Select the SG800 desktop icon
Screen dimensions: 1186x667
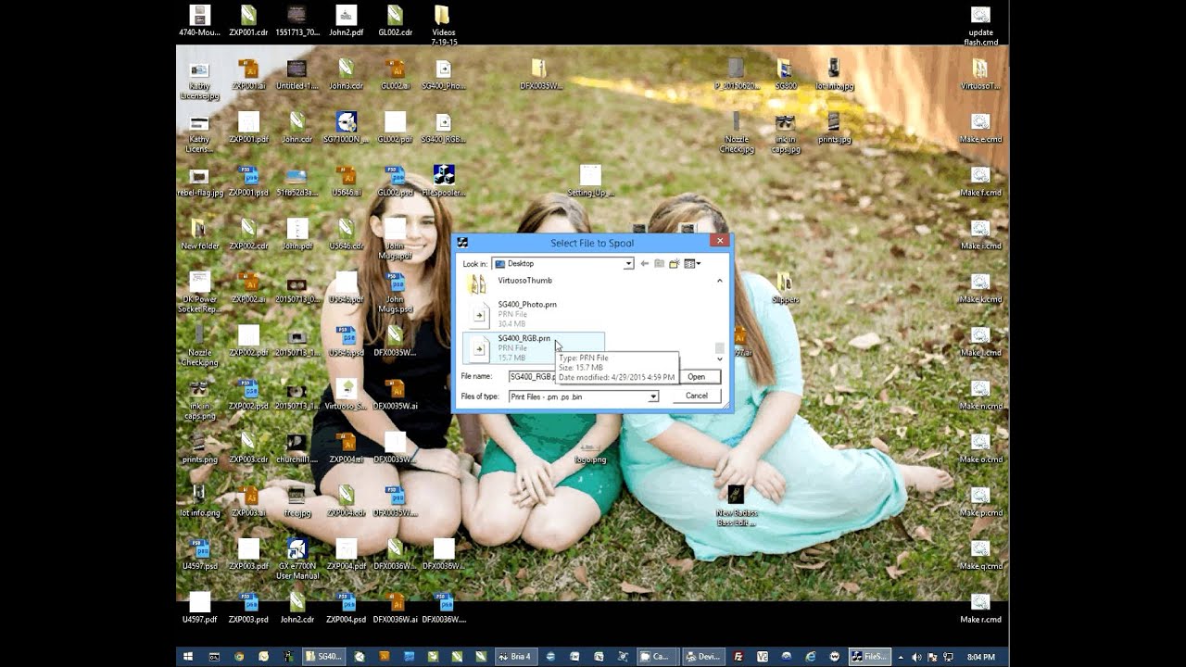tap(785, 74)
